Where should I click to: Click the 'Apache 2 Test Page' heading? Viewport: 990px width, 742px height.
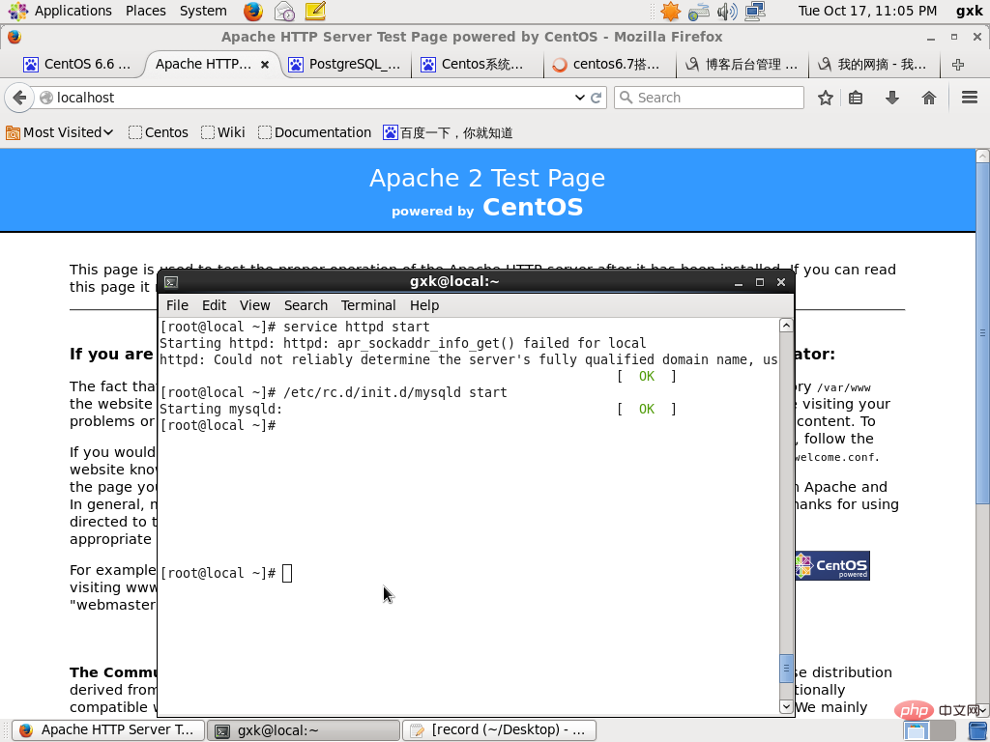coord(487,179)
